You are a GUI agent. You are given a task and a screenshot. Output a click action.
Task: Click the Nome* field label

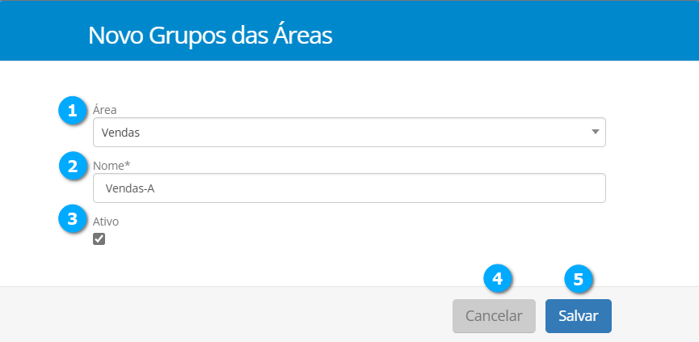click(x=112, y=165)
